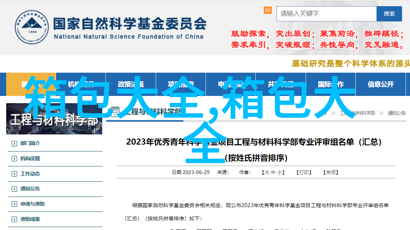Set article font size to 中
The width and height of the screenshot is (410, 230).
(x=273, y=172)
